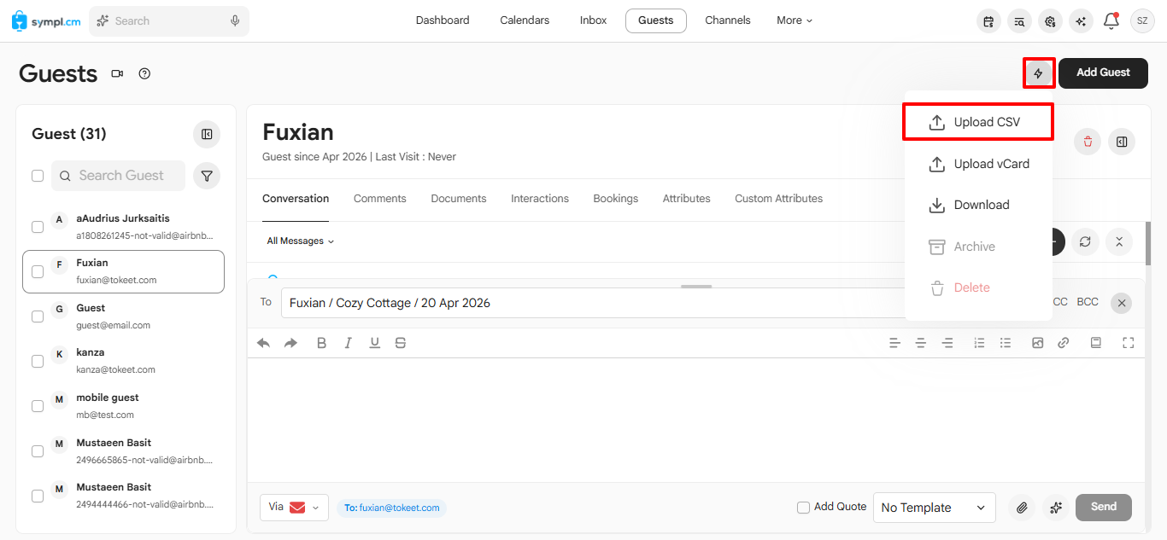
Task: Click the red trash icon for Fuxian
Action: coord(1088,142)
